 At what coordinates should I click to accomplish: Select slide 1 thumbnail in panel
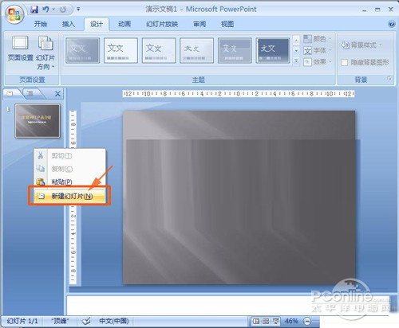coord(38,121)
